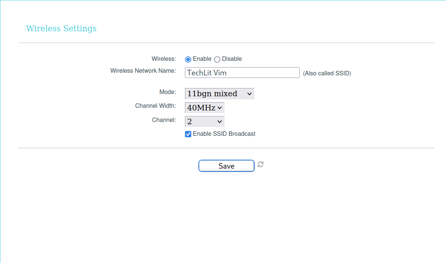Click the Wireless Network Name label
Image resolution: width=446 pixels, height=263 pixels.
143,71
